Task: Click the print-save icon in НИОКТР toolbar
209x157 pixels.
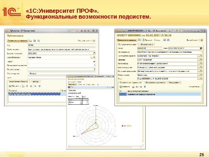Action: pos(164,40)
